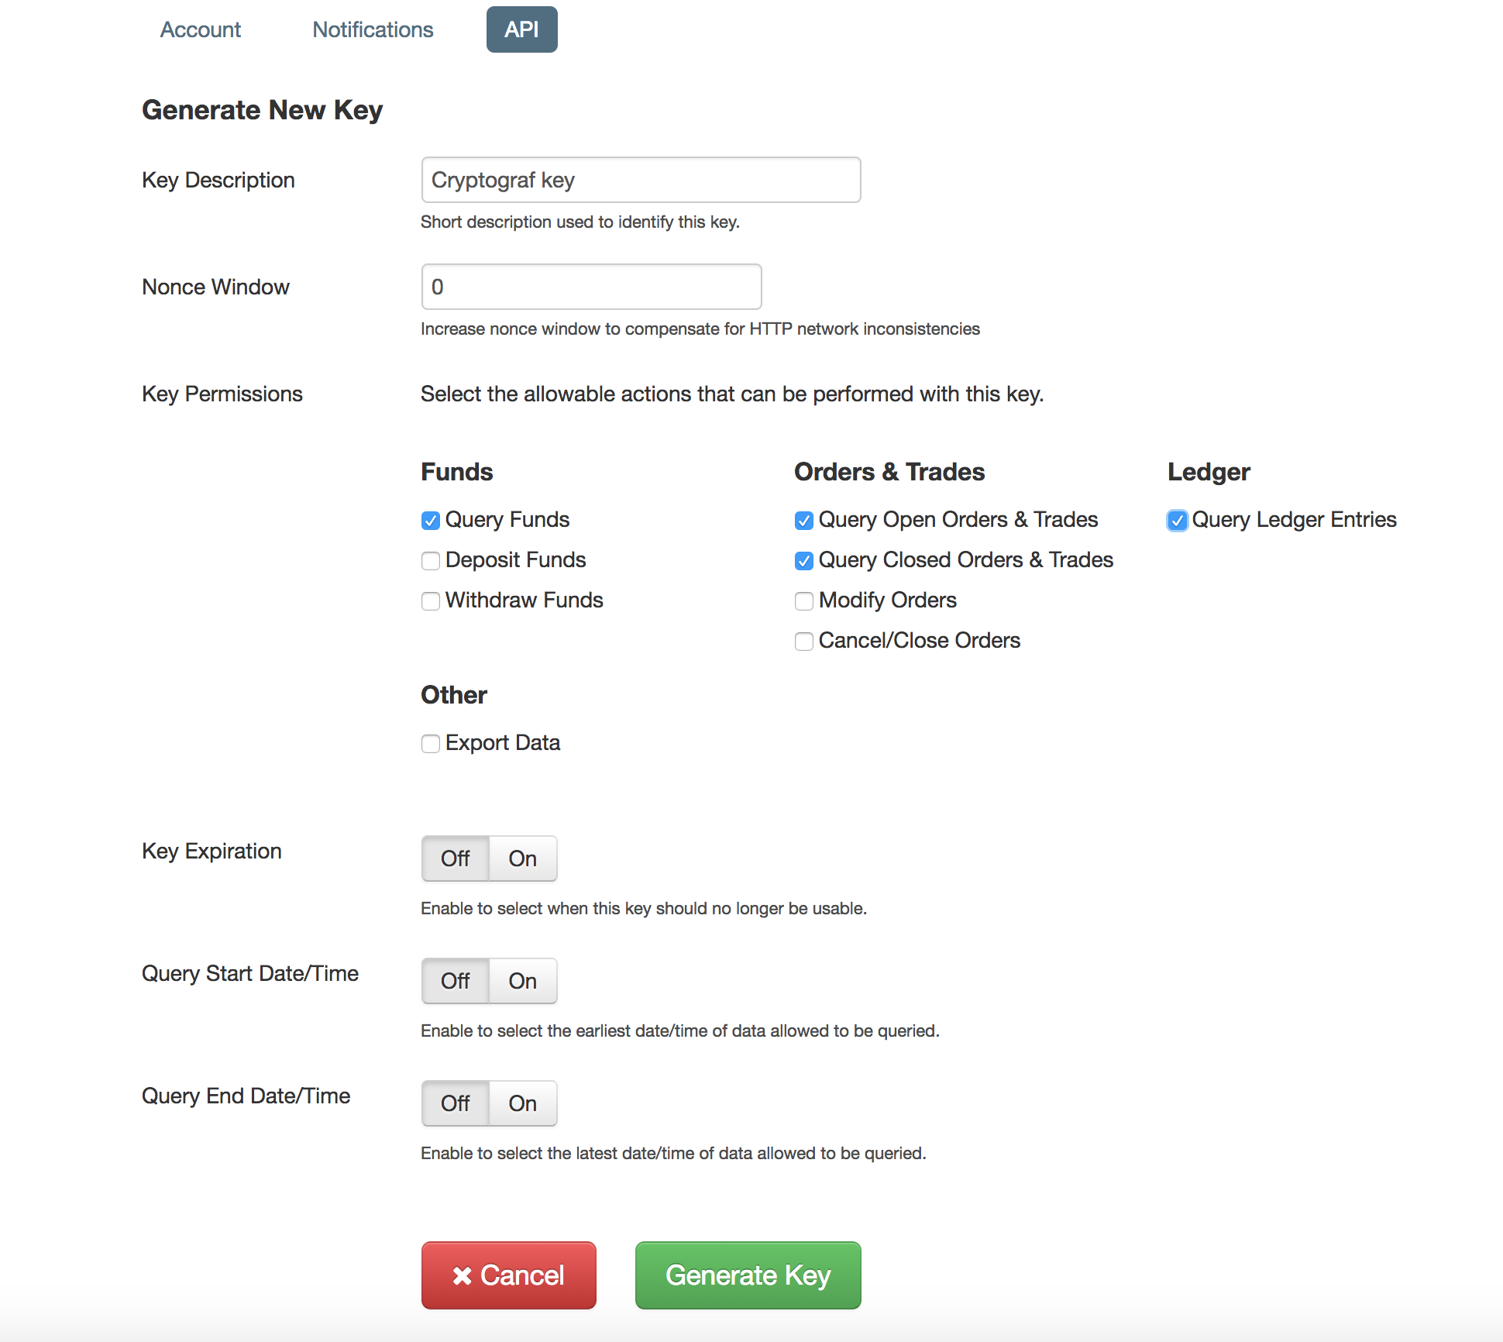This screenshot has height=1342, width=1503.
Task: Click the Orders & Trades heading
Action: coord(889,472)
